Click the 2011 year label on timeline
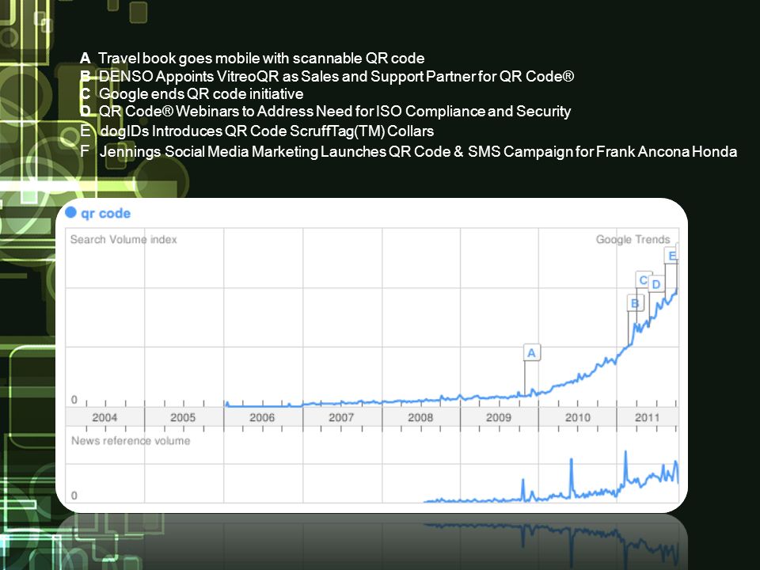 (x=648, y=417)
